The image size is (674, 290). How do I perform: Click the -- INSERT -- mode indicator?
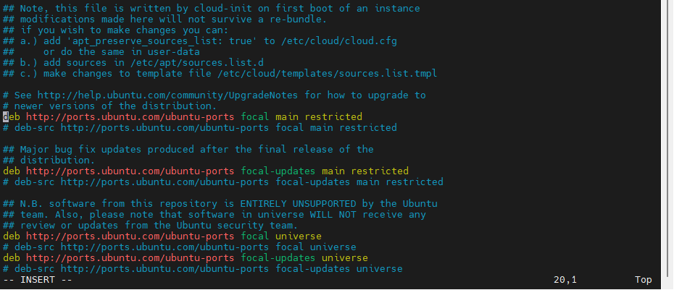(x=38, y=280)
